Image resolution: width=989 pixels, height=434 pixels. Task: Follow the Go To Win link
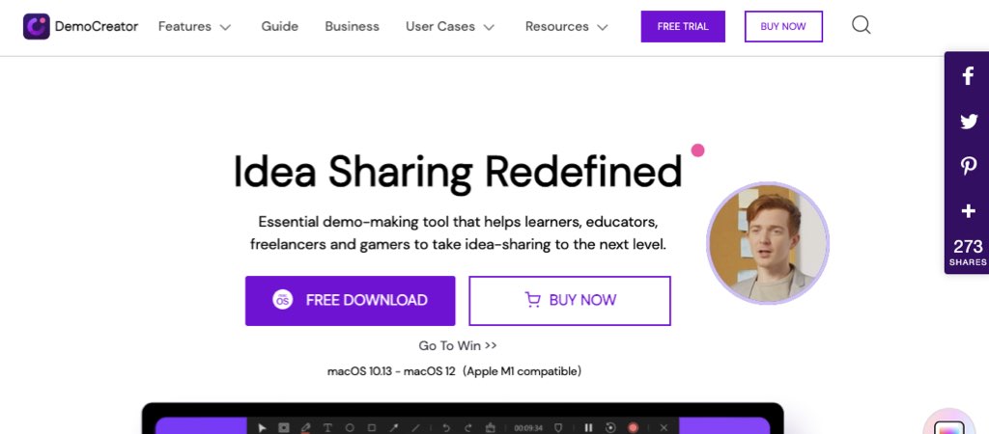[458, 345]
